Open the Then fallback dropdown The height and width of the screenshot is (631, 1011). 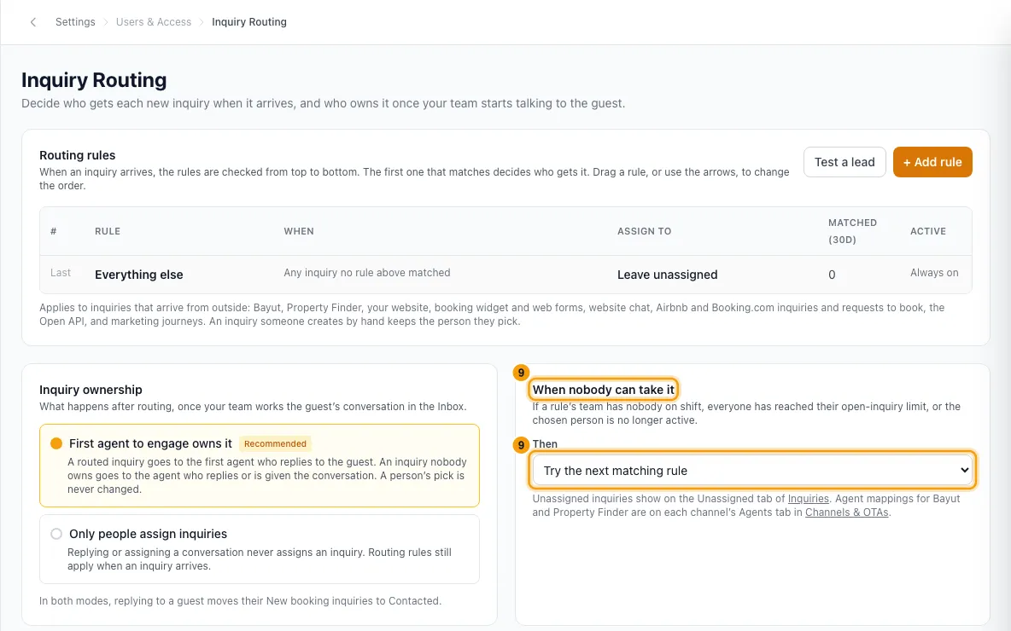[752, 471]
